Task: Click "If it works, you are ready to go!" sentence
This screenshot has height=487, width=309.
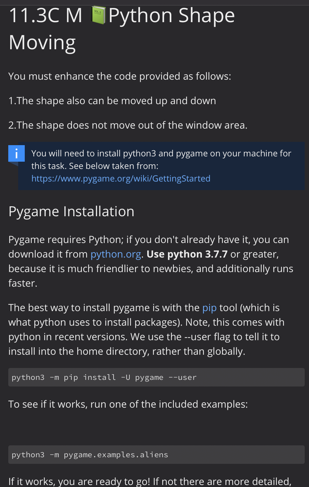Action: [x=79, y=481]
